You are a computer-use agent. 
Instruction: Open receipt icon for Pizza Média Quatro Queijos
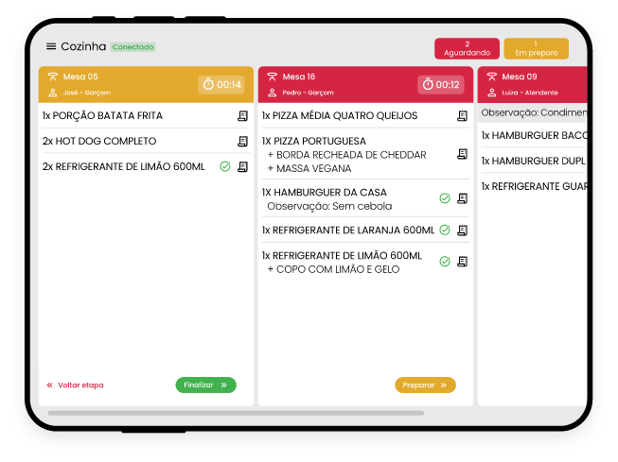(463, 115)
